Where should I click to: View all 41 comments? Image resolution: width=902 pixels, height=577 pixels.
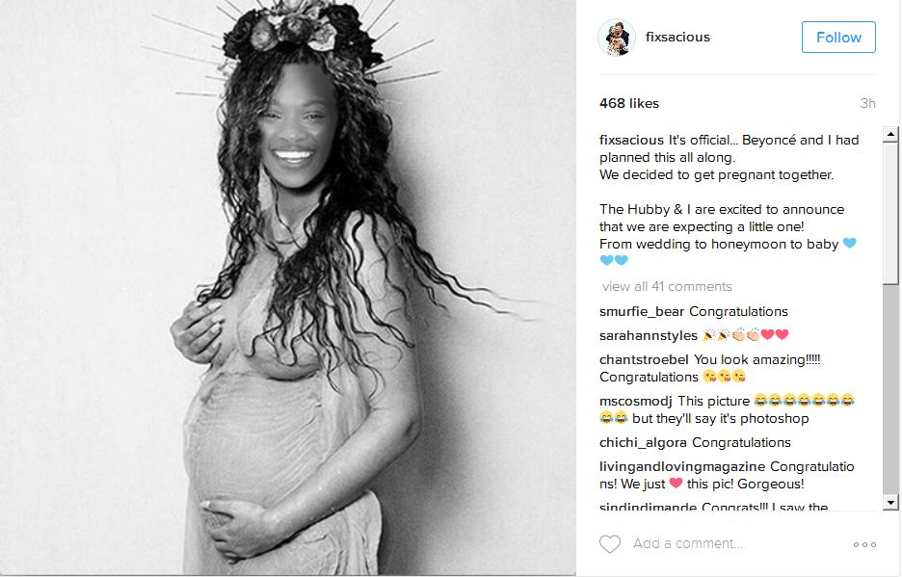[x=667, y=286]
